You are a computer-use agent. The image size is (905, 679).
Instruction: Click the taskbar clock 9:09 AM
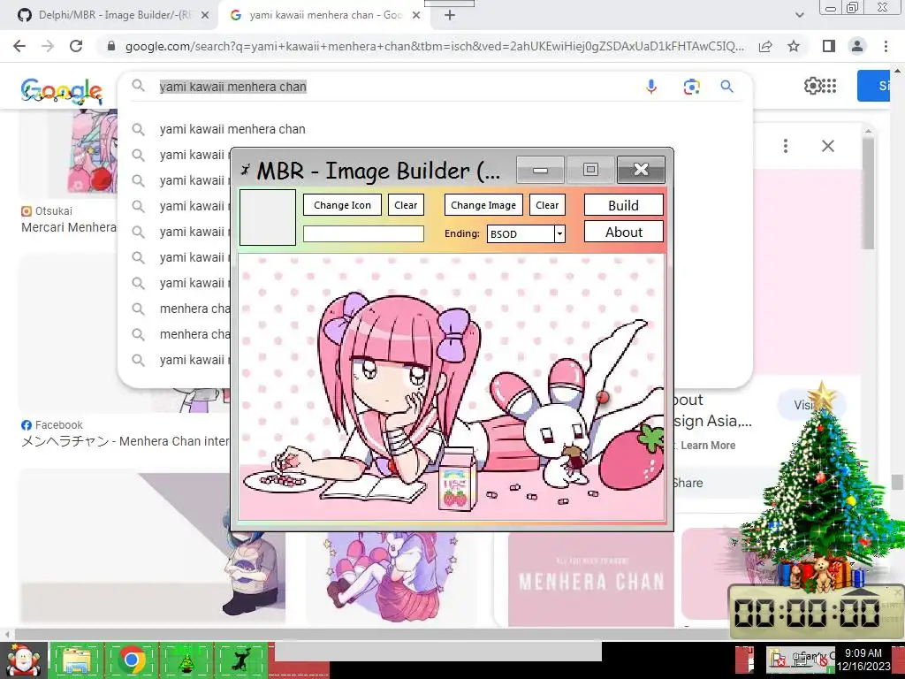(863, 660)
